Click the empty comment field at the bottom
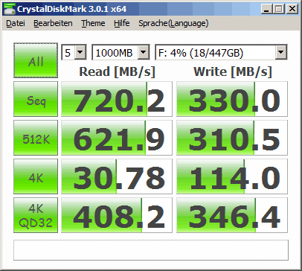 pyautogui.click(x=151, y=250)
